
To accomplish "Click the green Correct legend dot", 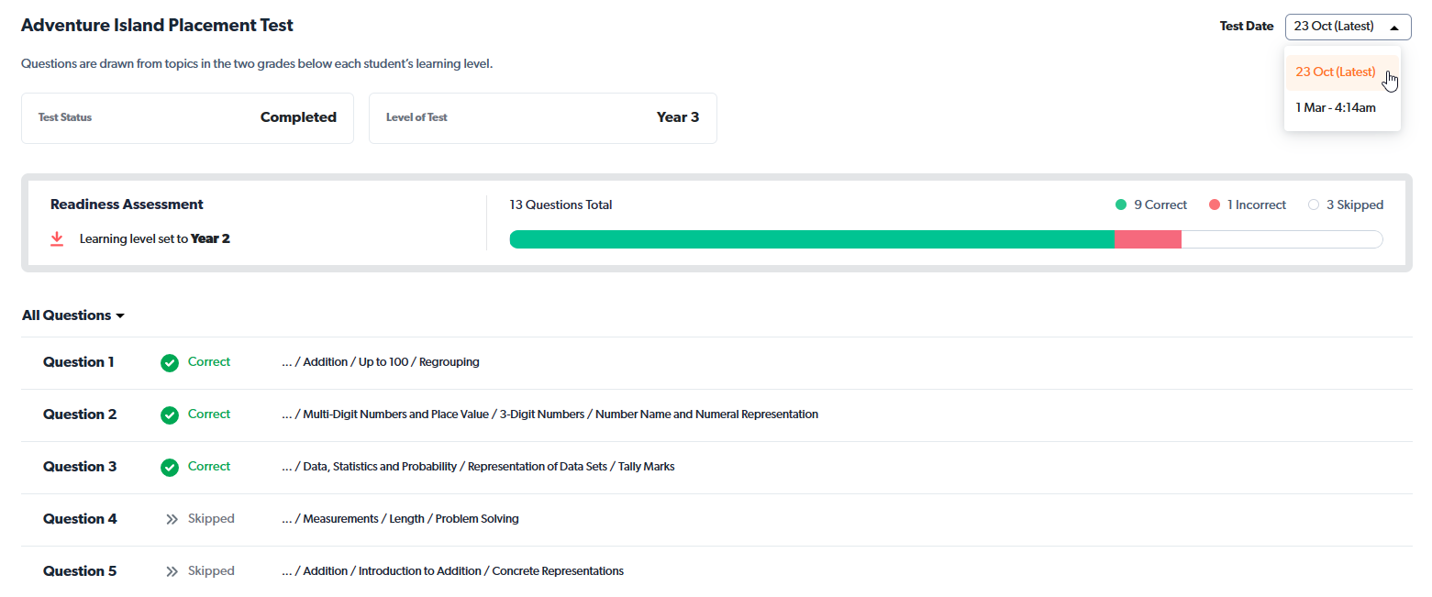I will click(x=1120, y=205).
